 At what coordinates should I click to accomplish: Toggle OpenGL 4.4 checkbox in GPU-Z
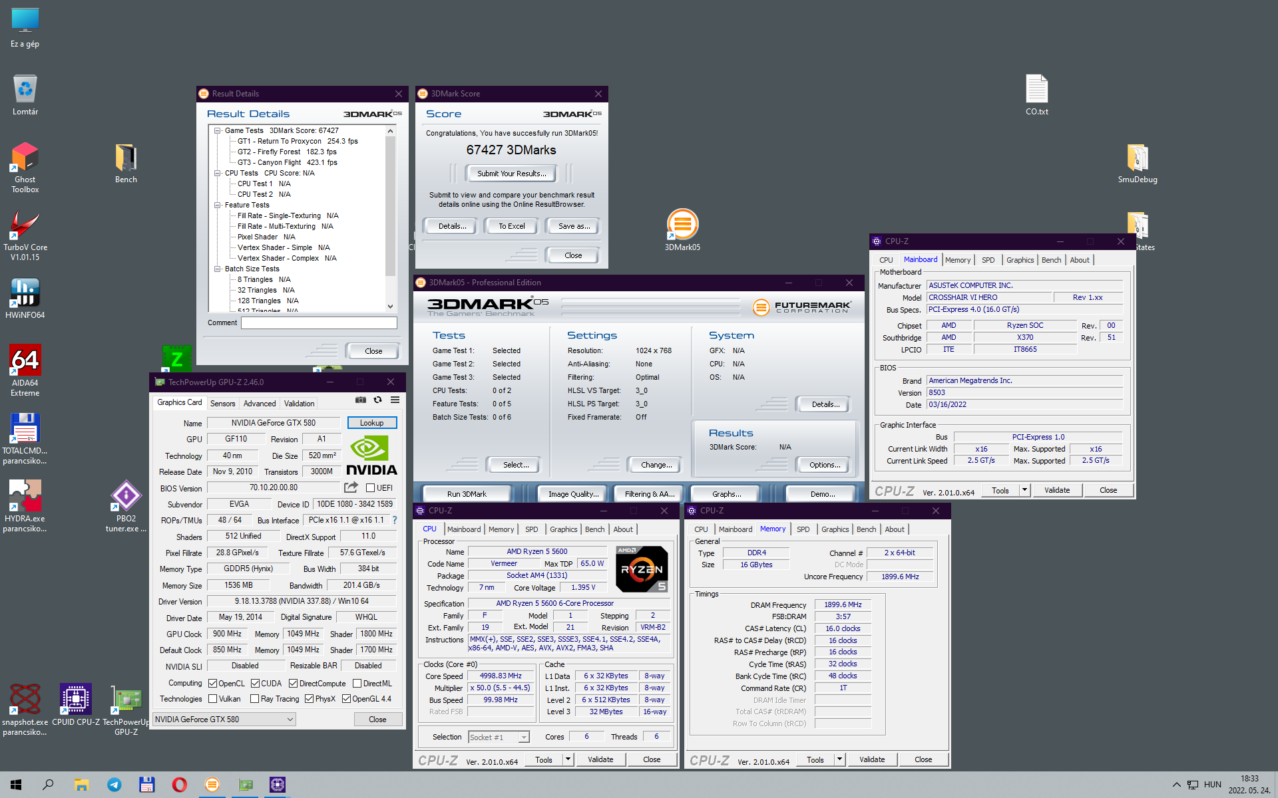click(346, 698)
